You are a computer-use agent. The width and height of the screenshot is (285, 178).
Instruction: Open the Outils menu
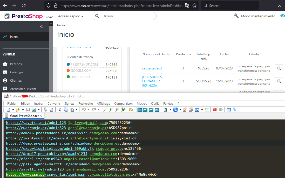pos(155,103)
